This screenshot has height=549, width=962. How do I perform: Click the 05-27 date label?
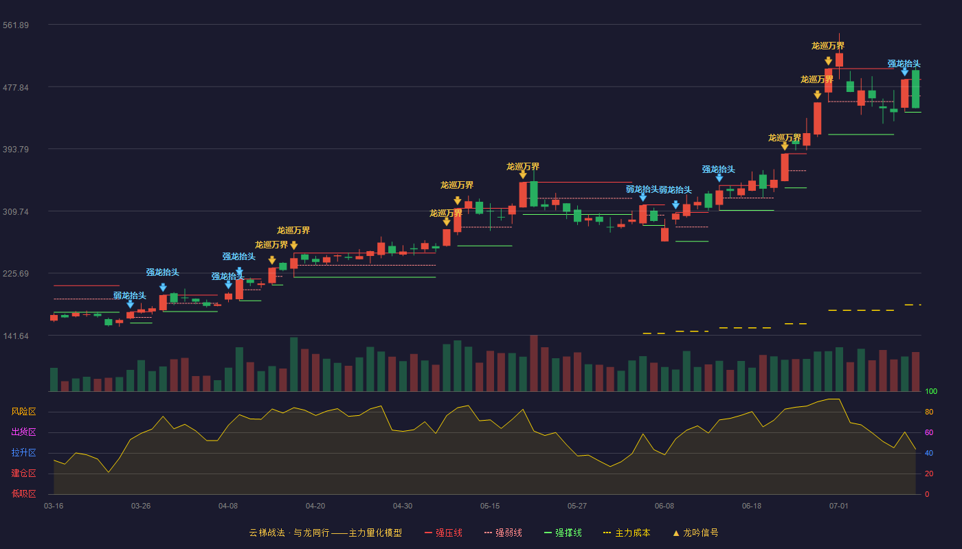pyautogui.click(x=577, y=506)
